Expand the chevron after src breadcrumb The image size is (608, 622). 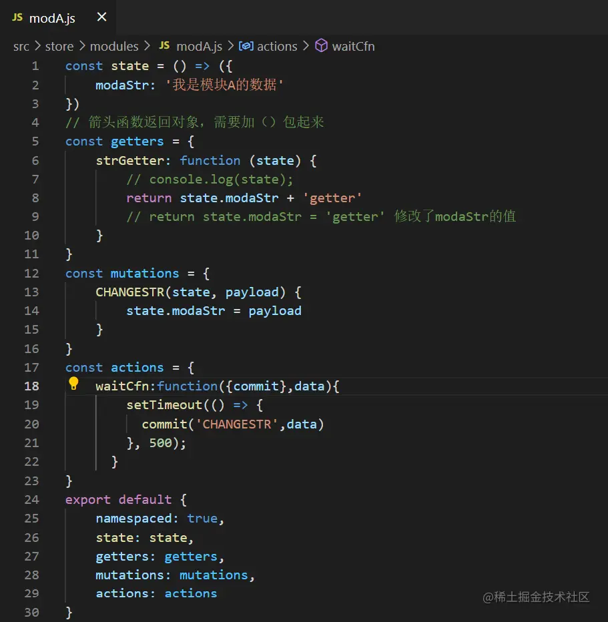coord(37,46)
